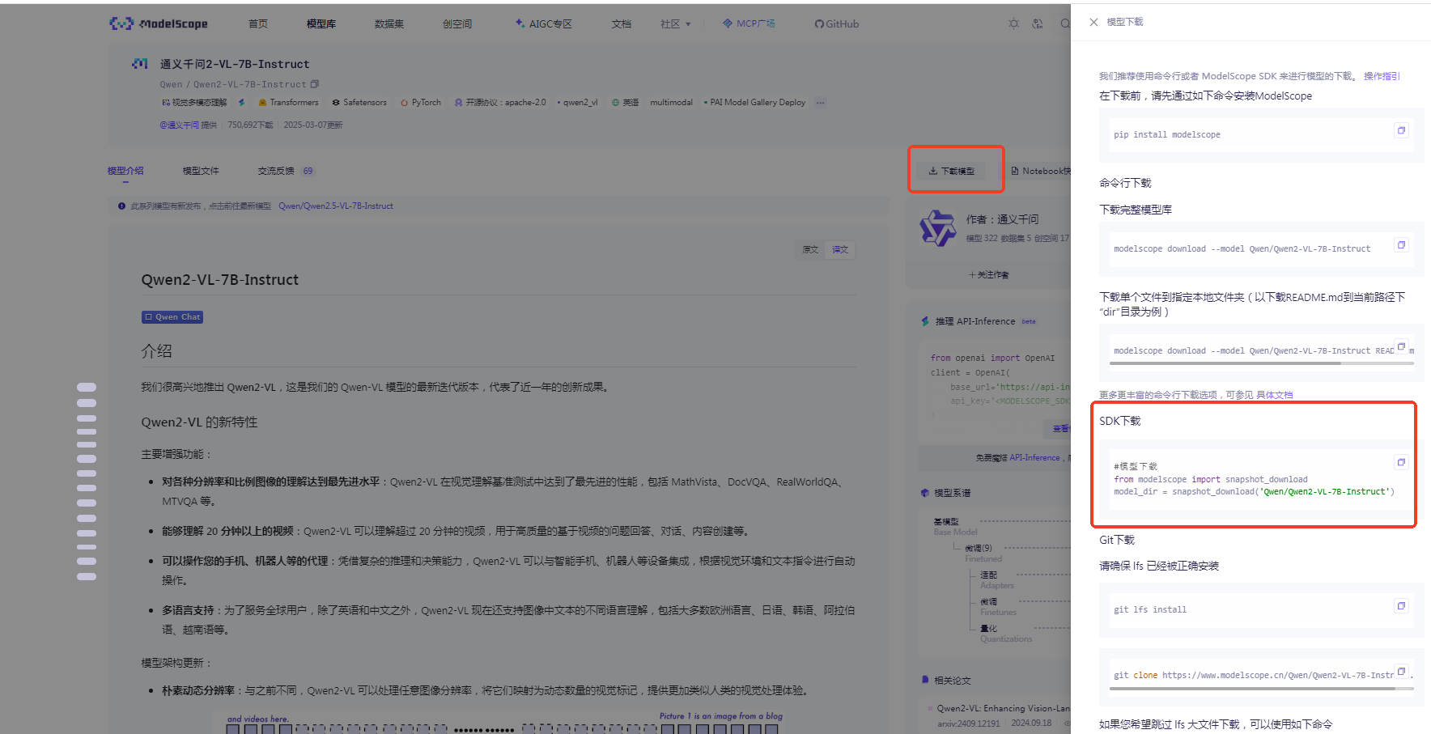The image size is (1431, 734).
Task: Click the 下载模型 download button
Action: [952, 171]
